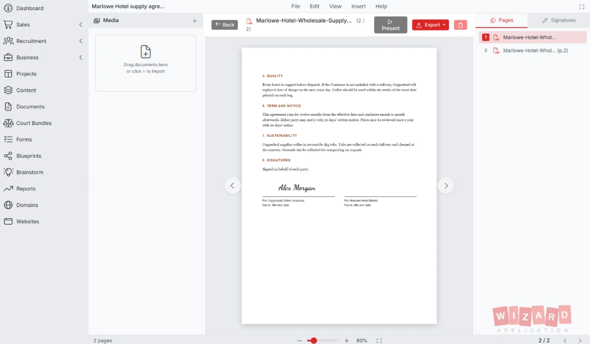590x344 pixels.
Task: Click the Websites window icon
Action: pos(8,221)
